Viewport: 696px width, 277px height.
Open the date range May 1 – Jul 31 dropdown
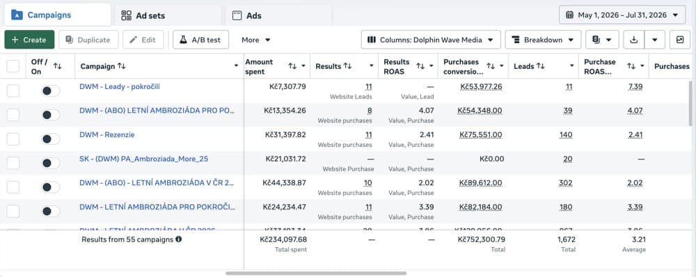click(622, 15)
